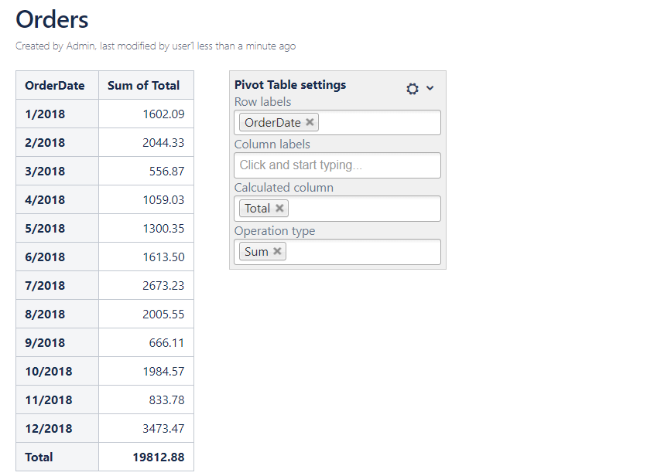This screenshot has height=476, width=671.
Task: Focus the Row labels field
Action: [x=379, y=123]
